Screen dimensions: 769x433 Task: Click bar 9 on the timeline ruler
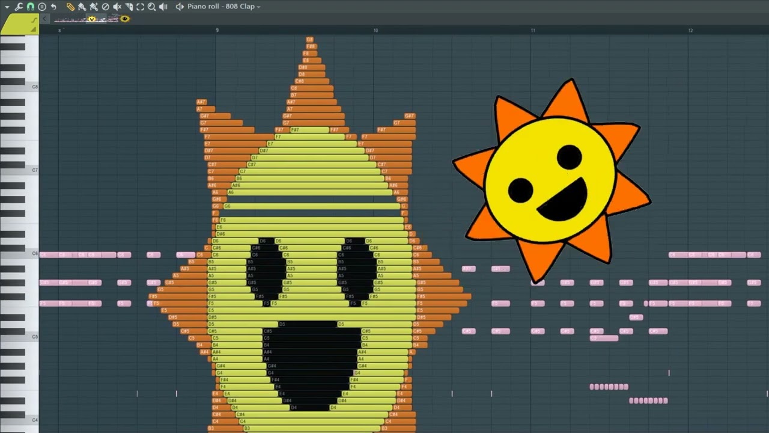point(217,30)
